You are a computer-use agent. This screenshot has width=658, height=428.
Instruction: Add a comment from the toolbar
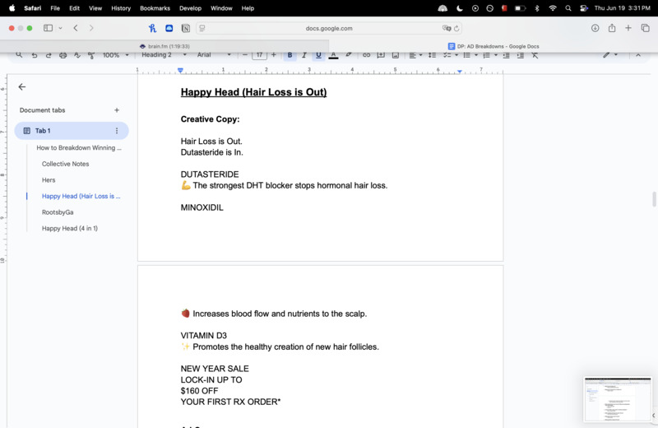click(381, 55)
